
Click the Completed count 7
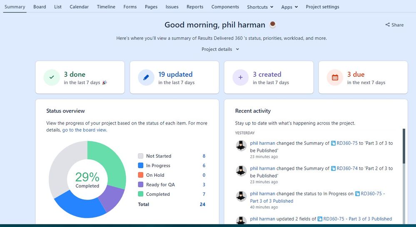pos(204,194)
